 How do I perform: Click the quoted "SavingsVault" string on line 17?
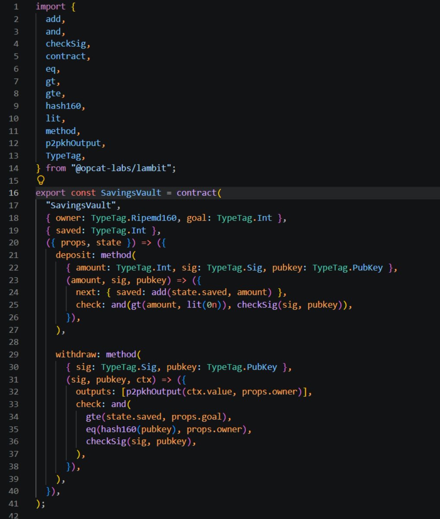tap(81, 205)
